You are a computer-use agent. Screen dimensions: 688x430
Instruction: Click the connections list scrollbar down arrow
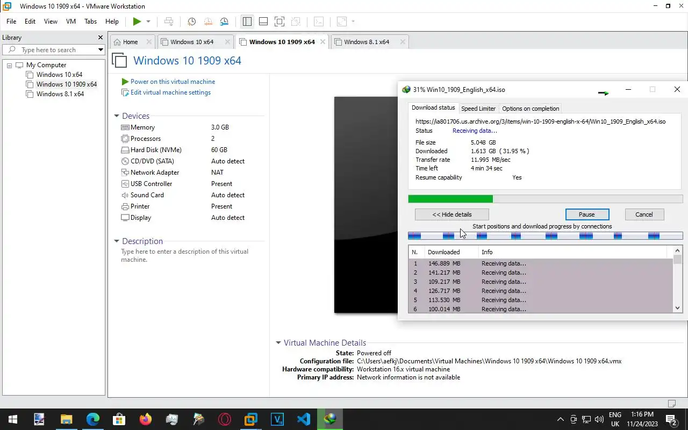678,308
